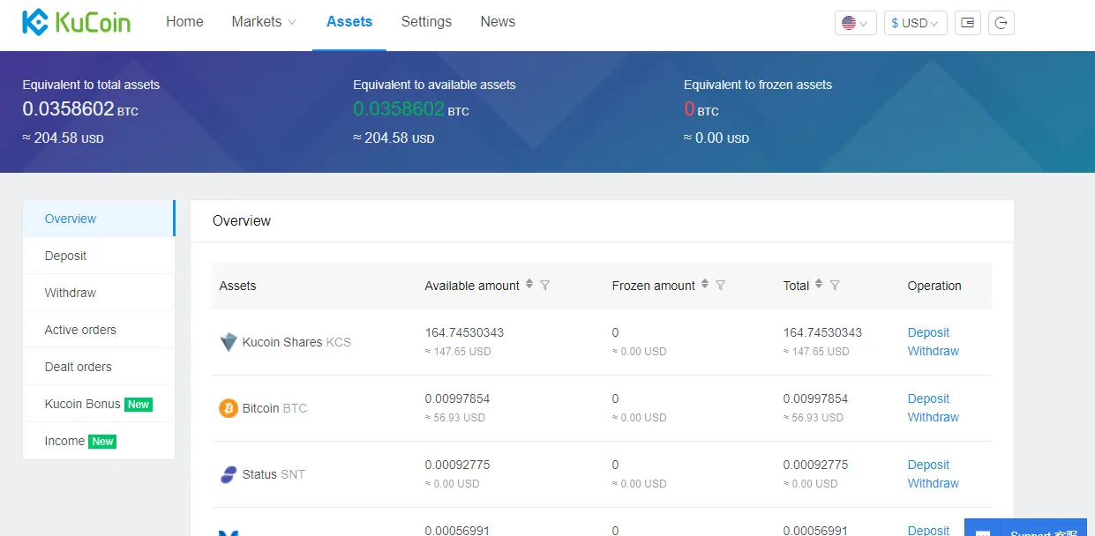Open Active orders in the sidebar

[x=98, y=330]
